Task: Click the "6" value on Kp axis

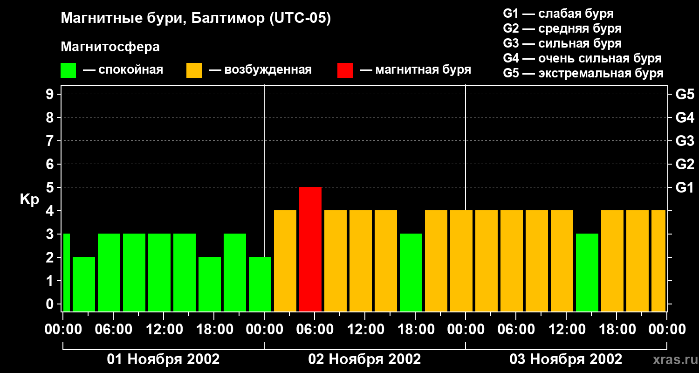Action: pyautogui.click(x=51, y=164)
